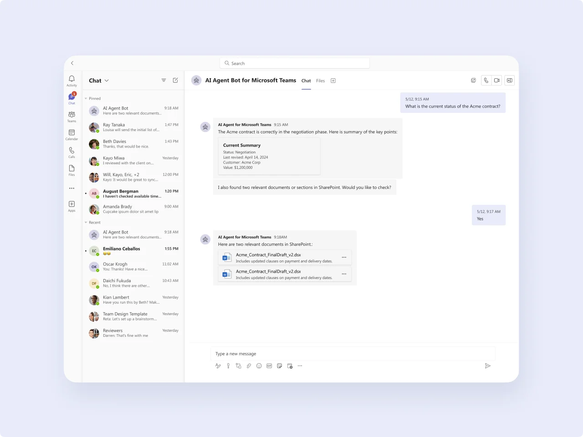Start an audio call from the chat header
The image size is (583, 437).
(x=486, y=80)
